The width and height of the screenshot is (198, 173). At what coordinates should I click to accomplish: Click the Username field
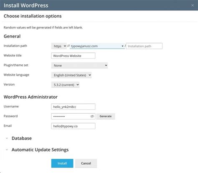pos(73,107)
